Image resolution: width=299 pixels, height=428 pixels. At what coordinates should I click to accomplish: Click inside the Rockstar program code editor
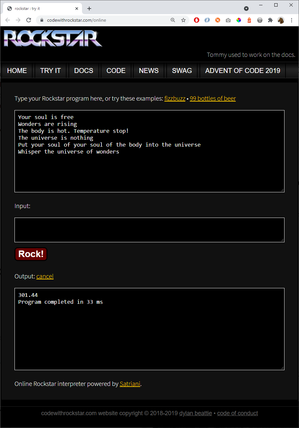point(149,151)
